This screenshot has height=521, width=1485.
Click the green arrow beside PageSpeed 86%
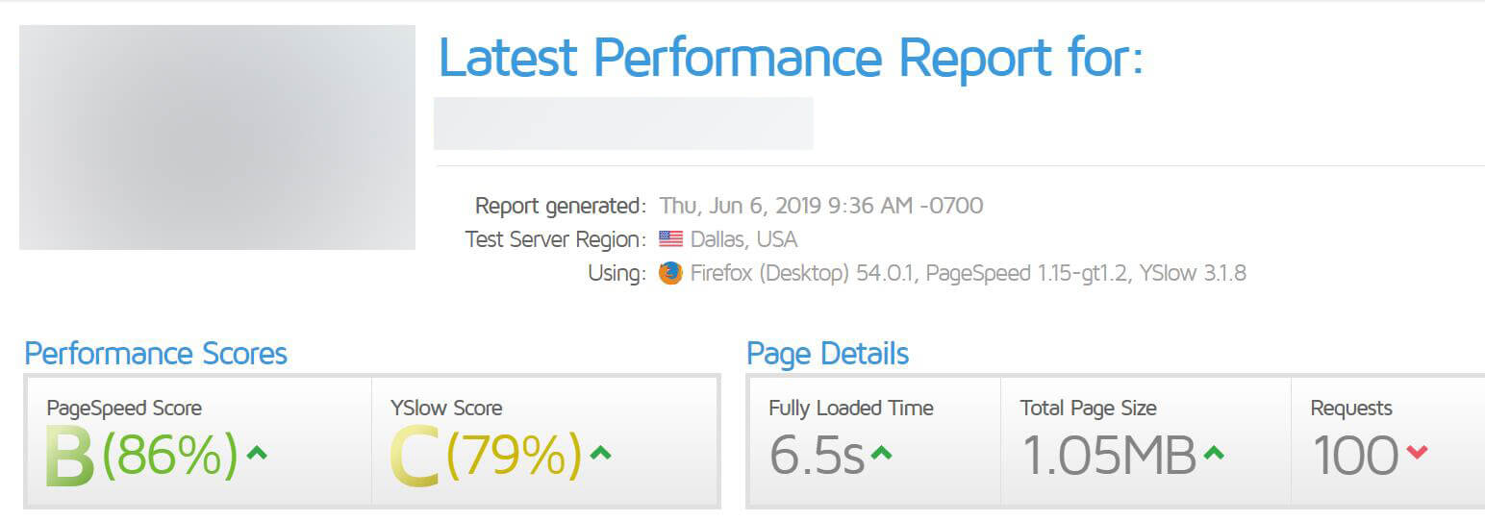coord(257,453)
